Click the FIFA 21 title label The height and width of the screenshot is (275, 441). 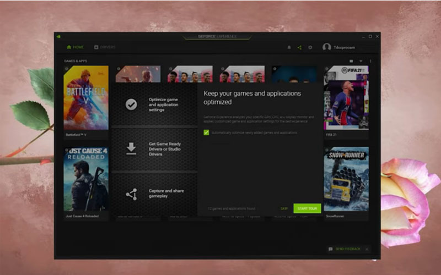pyautogui.click(x=331, y=135)
